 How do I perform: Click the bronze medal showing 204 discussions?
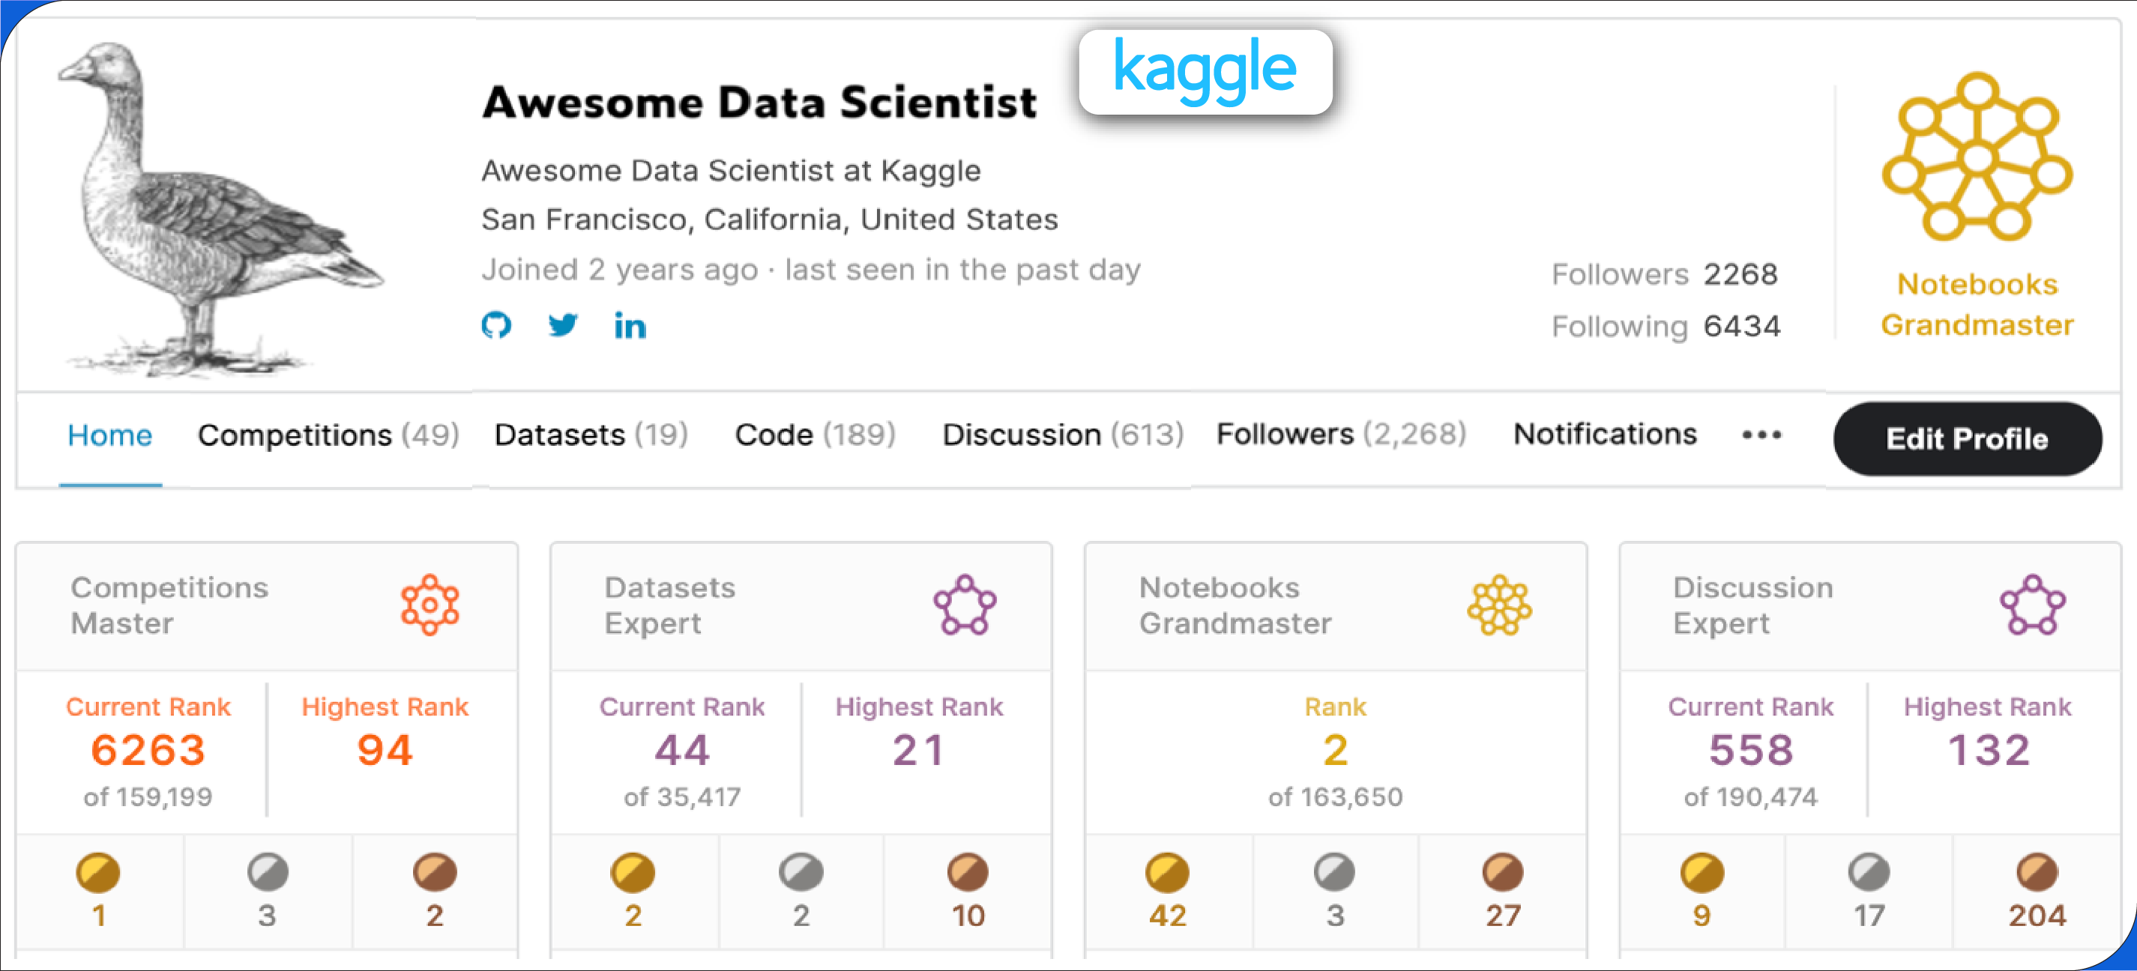pyautogui.click(x=2036, y=873)
